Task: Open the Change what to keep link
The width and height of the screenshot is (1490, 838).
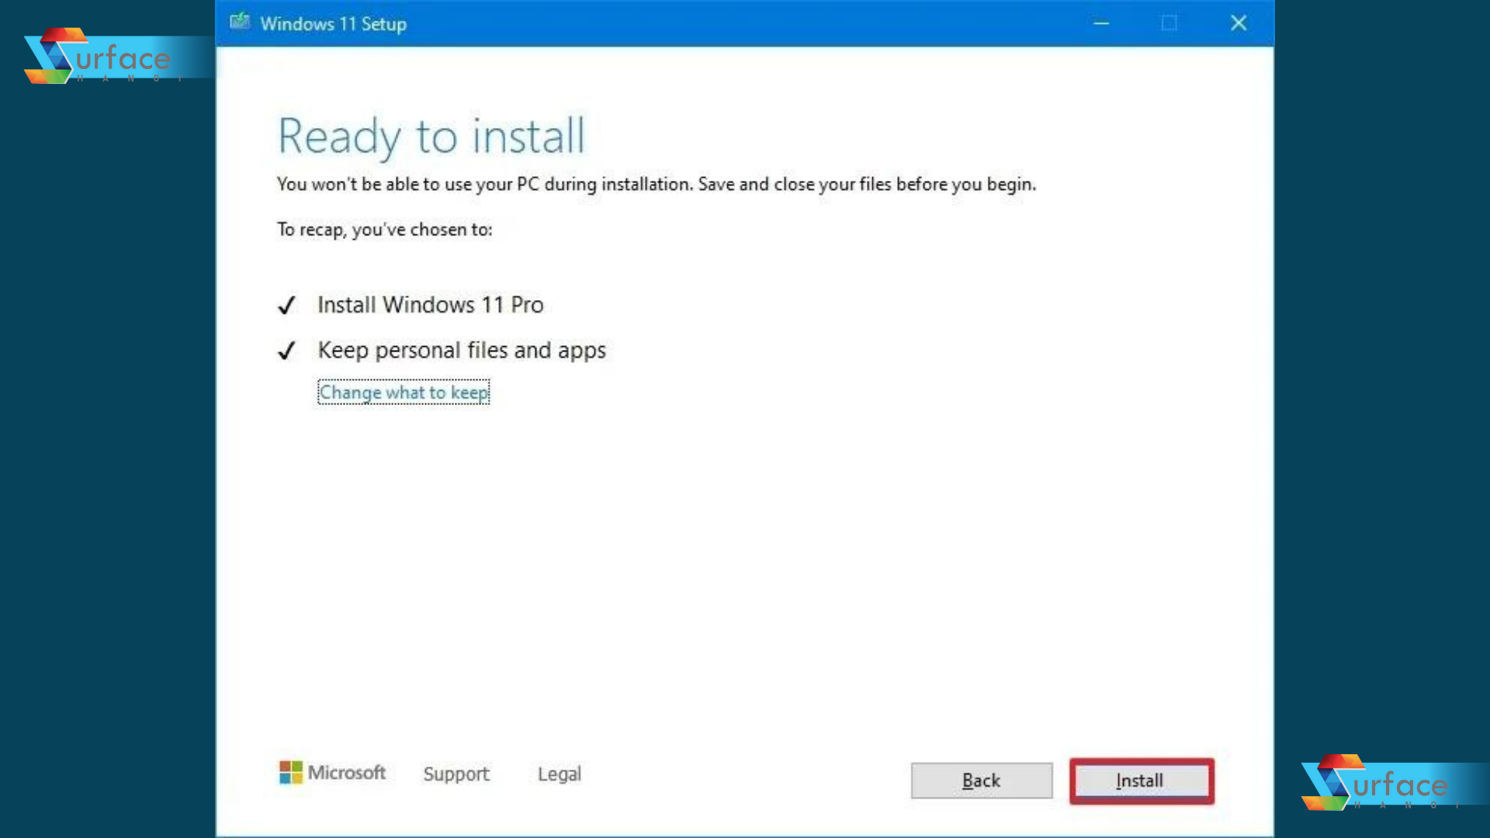Action: click(404, 393)
